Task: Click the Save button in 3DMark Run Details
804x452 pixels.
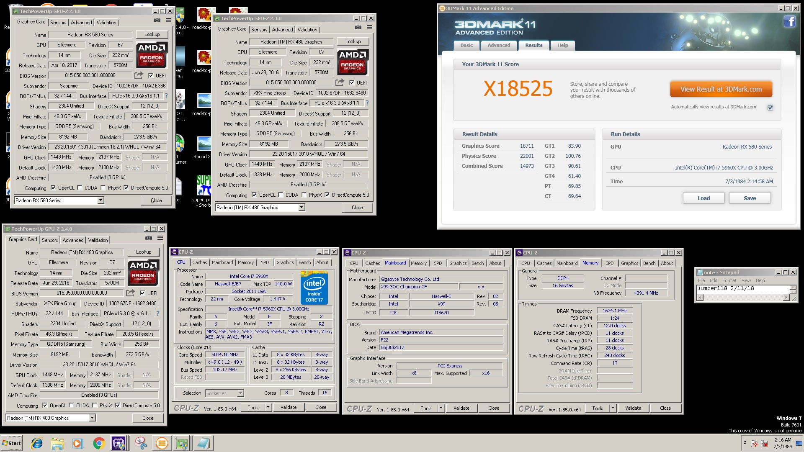Action: click(750, 198)
